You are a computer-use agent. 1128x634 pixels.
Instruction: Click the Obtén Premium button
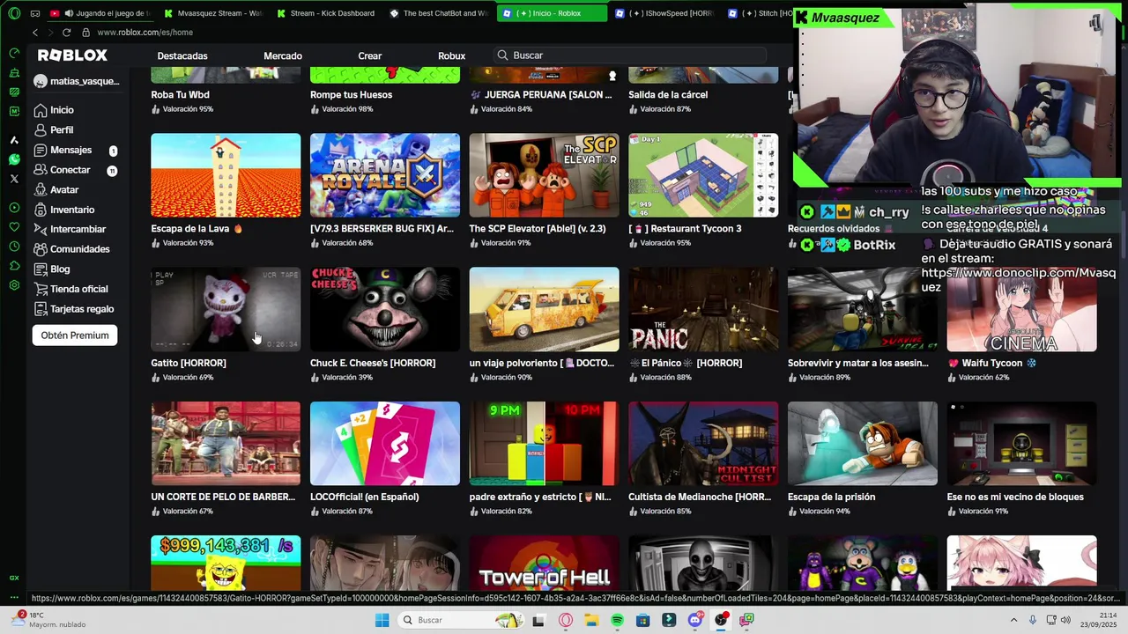pos(75,335)
